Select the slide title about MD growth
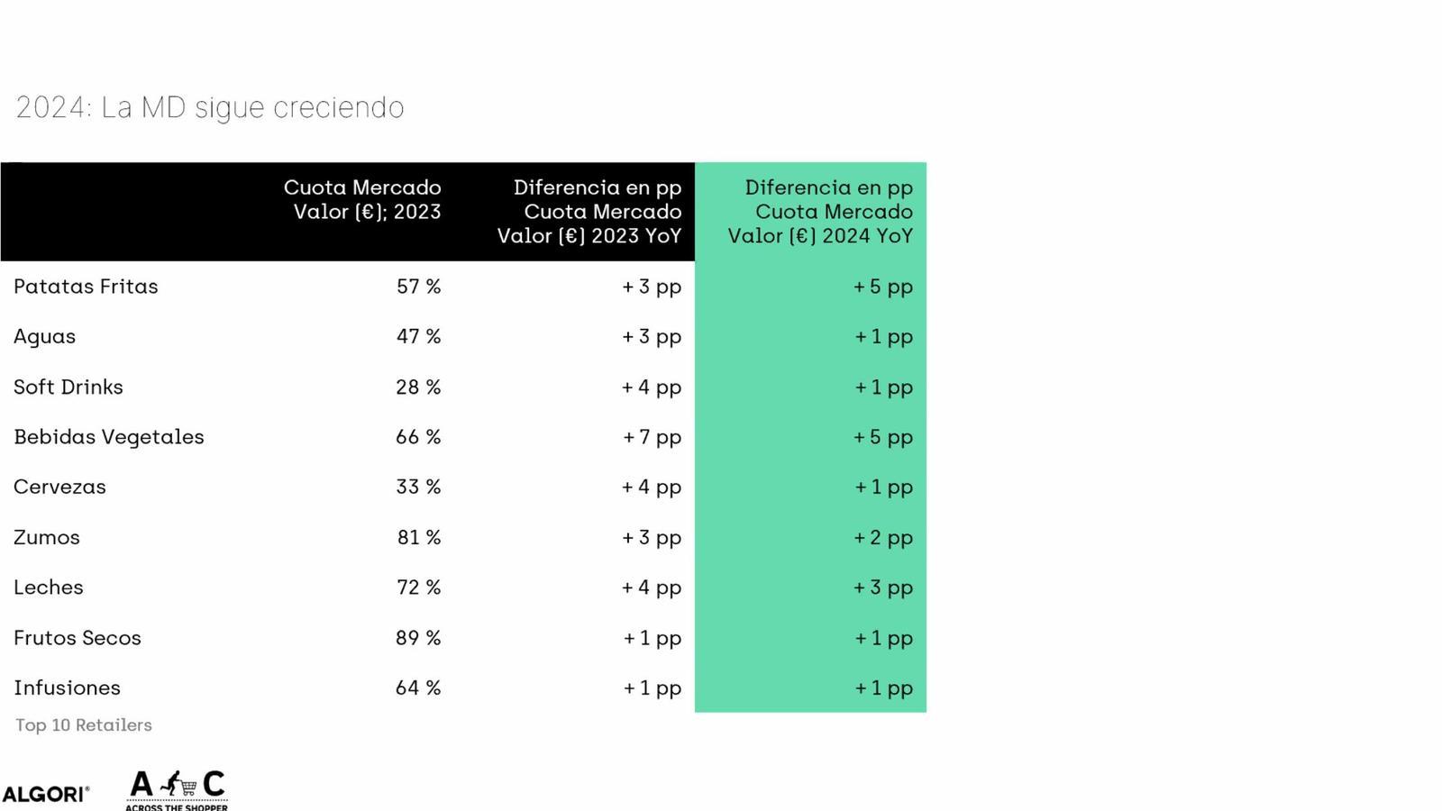Viewport: 1442px width, 811px height. click(x=209, y=107)
